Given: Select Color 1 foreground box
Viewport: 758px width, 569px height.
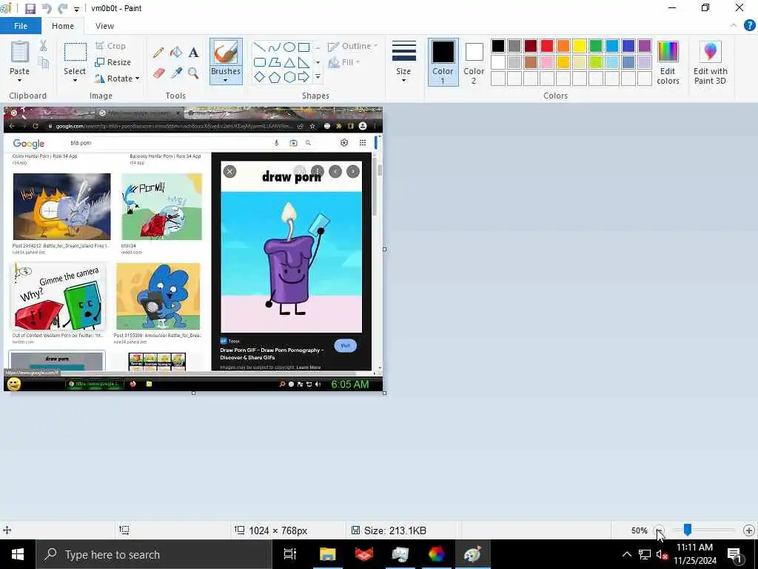Looking at the screenshot, I should coord(443,62).
